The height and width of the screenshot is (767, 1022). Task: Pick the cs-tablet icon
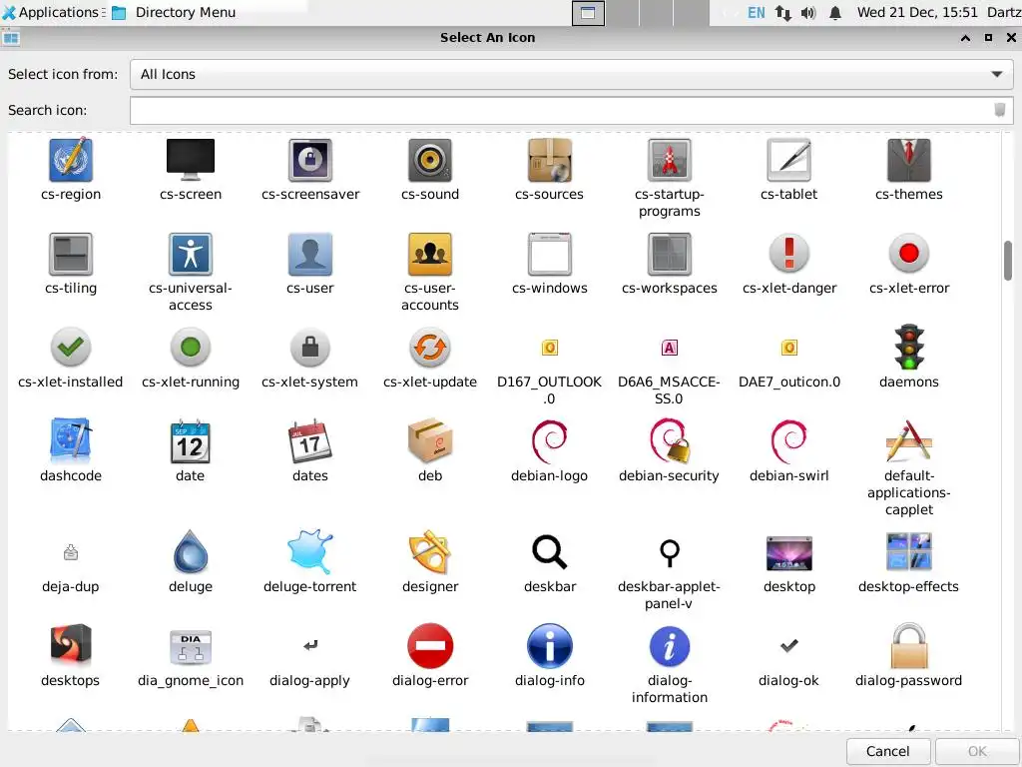[x=789, y=160]
